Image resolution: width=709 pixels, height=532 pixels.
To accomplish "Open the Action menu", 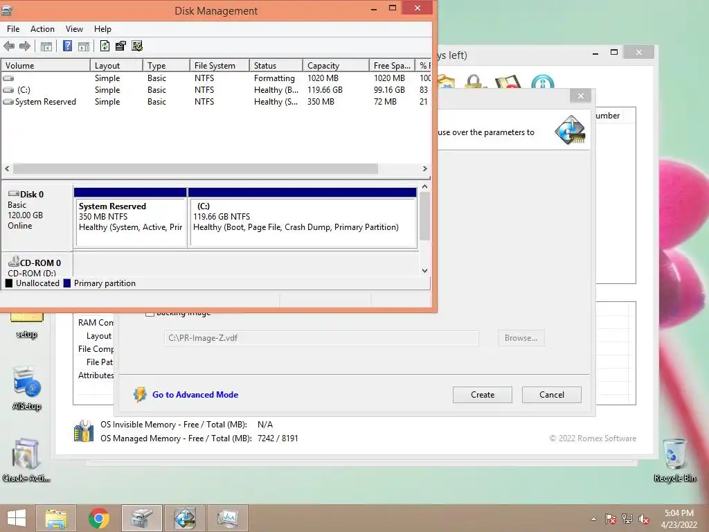I will coord(42,29).
